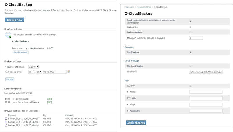
Task: Click the FTP host input field
Action: click(206, 92)
